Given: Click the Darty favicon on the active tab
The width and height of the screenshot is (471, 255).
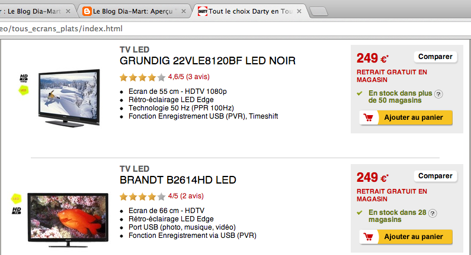Looking at the screenshot, I should coord(203,11).
